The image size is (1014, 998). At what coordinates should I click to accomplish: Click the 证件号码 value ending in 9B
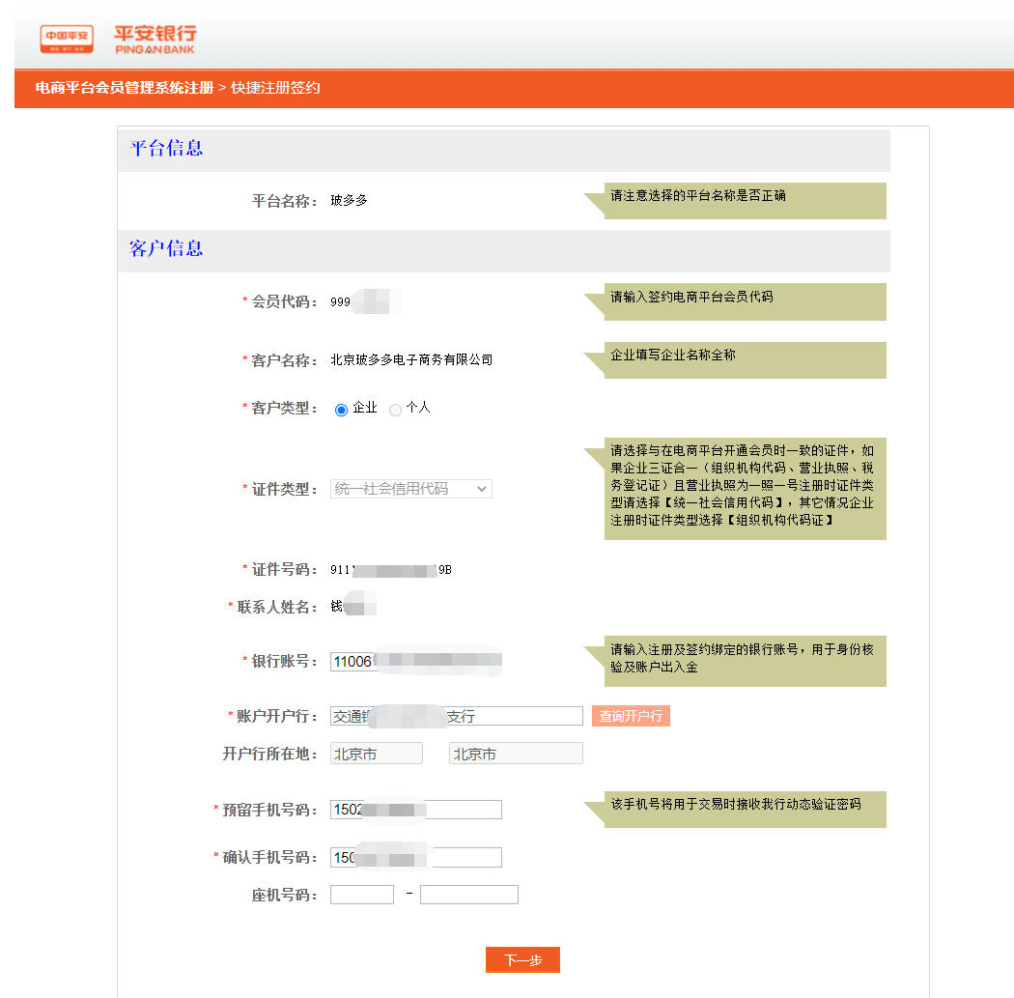pos(390,570)
